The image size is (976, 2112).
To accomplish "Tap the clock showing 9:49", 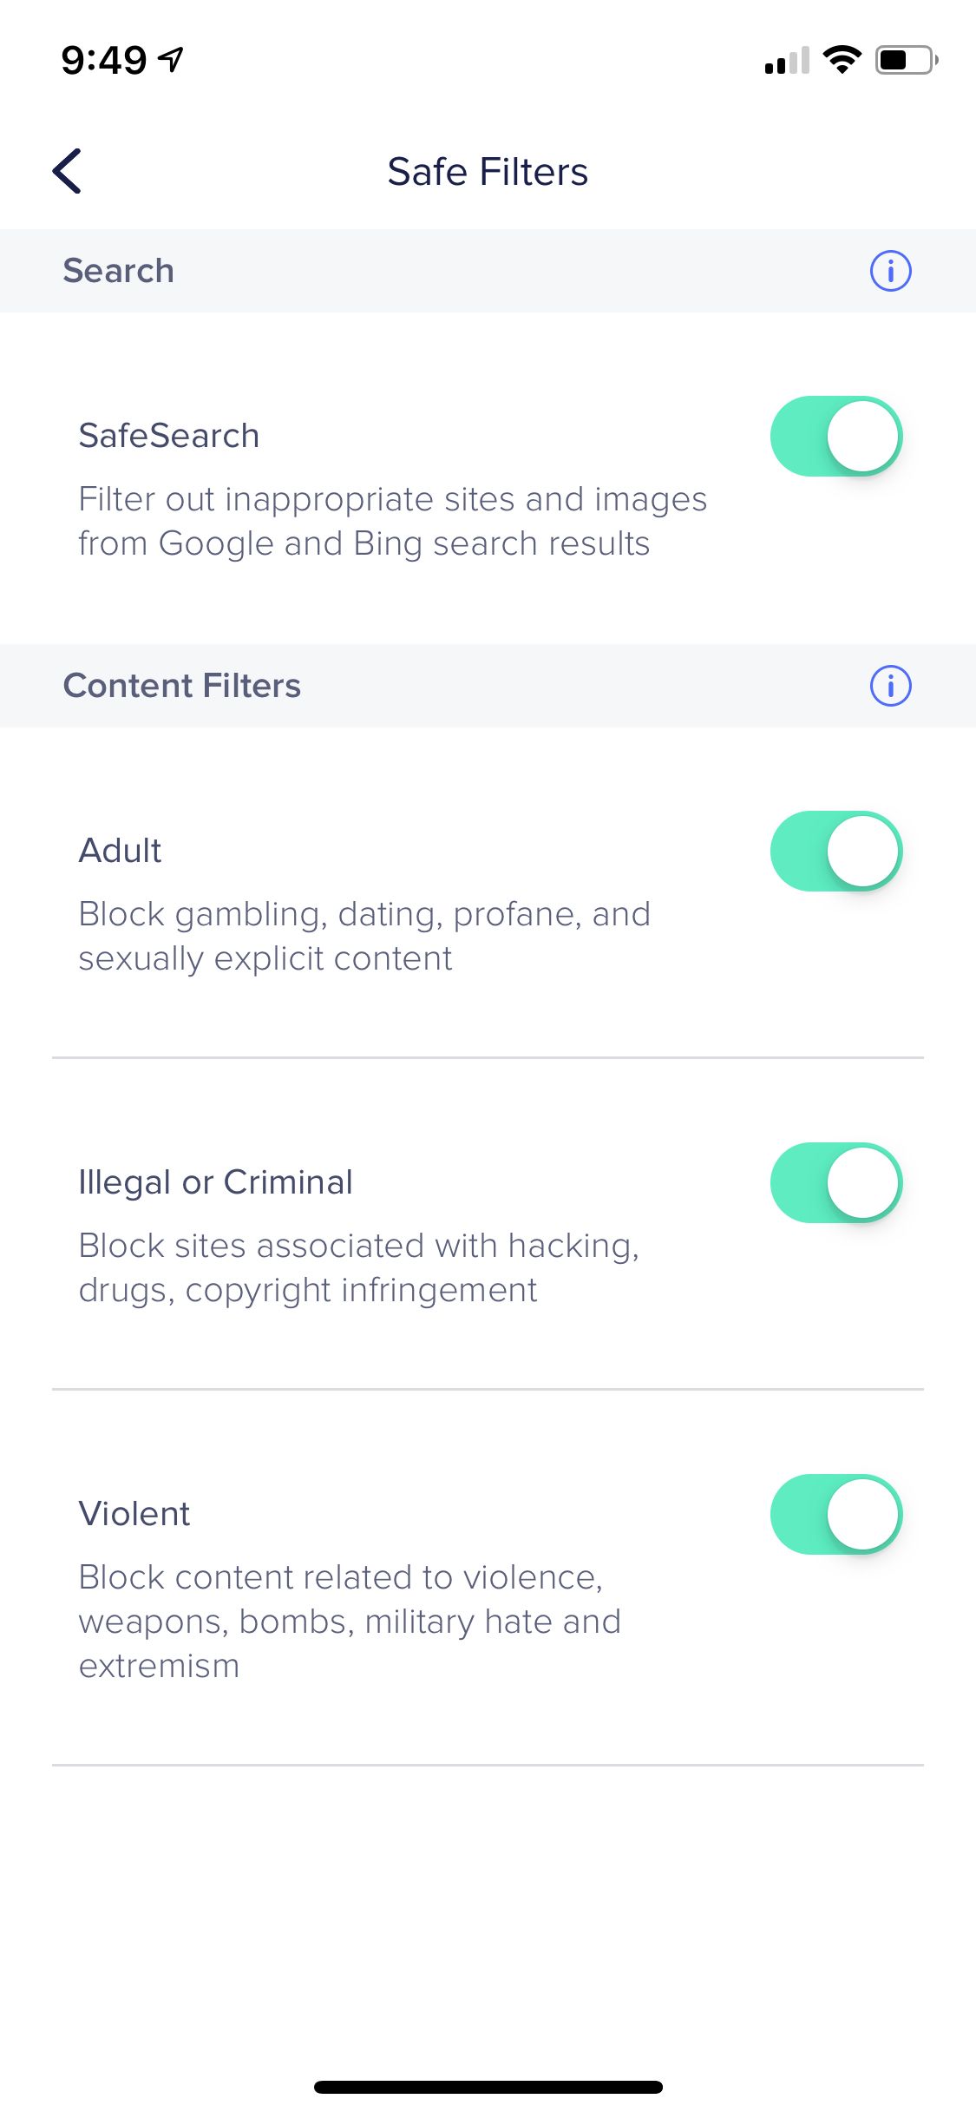I will coord(103,60).
